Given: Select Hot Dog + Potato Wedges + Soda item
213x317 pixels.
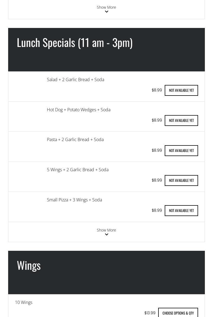Looking at the screenshot, I should click(79, 110).
